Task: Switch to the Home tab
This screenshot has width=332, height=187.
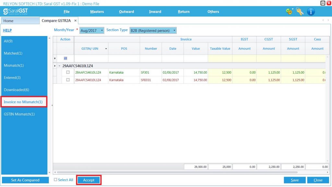Action: 20,21
